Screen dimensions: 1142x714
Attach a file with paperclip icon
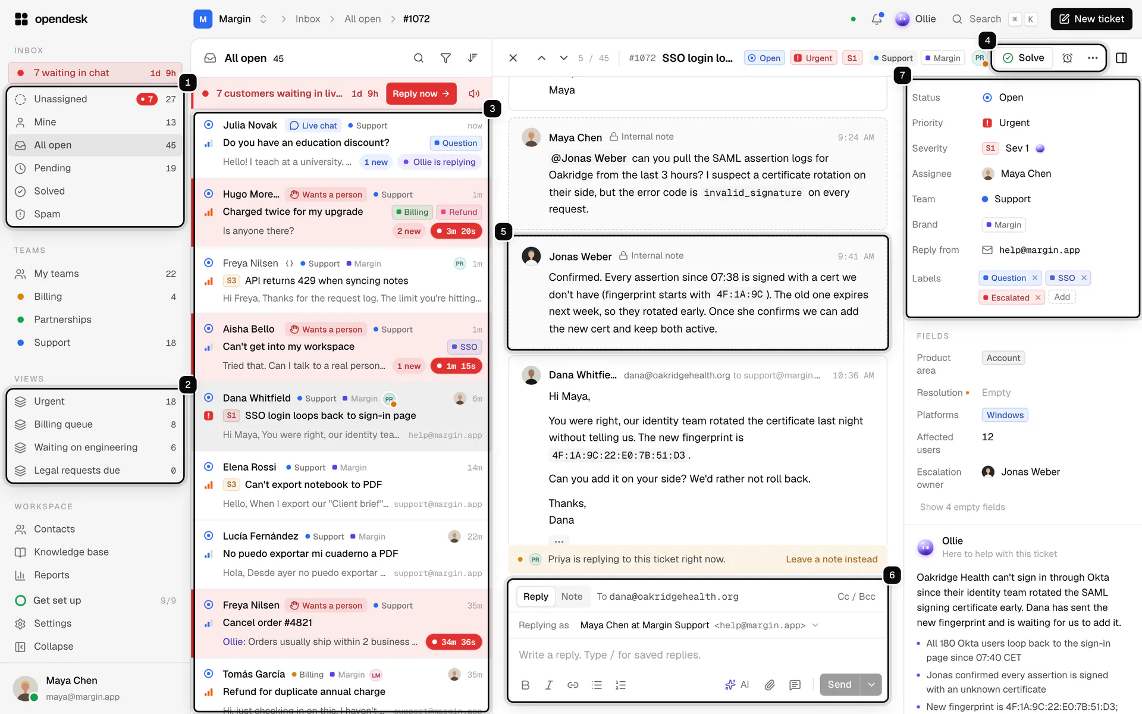(x=770, y=685)
